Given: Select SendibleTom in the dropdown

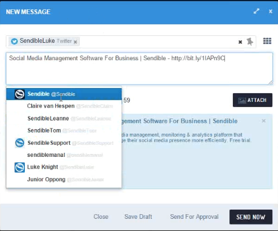Looking at the screenshot, I should (64, 130).
